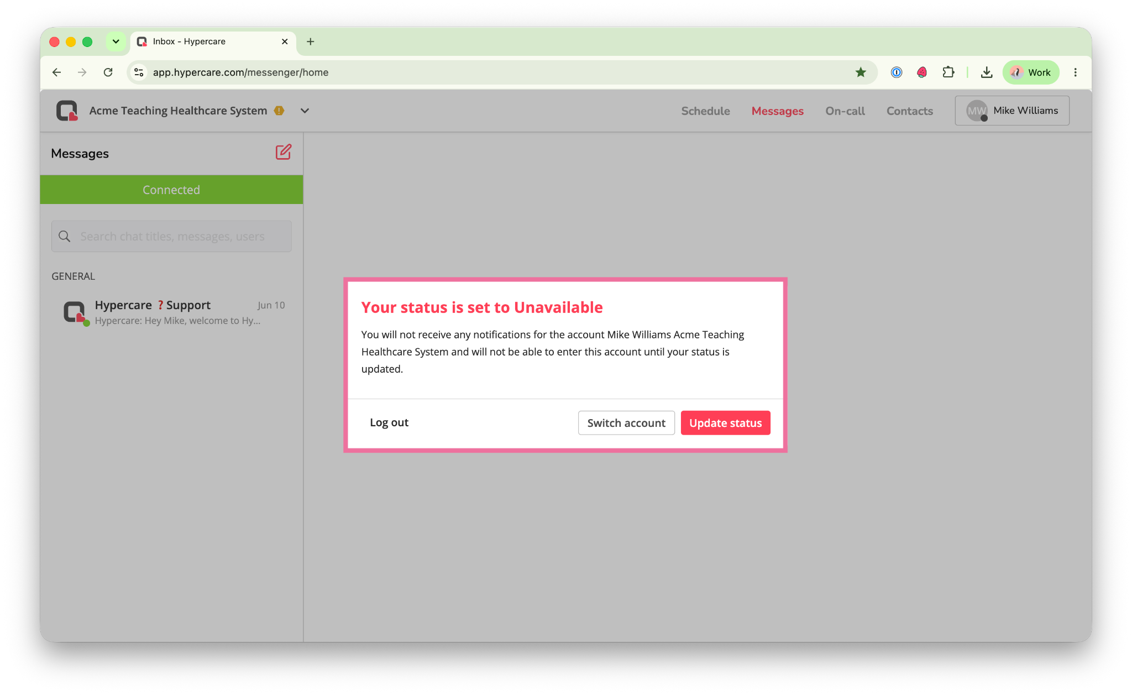The width and height of the screenshot is (1132, 695).
Task: Go to the Schedule tab
Action: 705,111
